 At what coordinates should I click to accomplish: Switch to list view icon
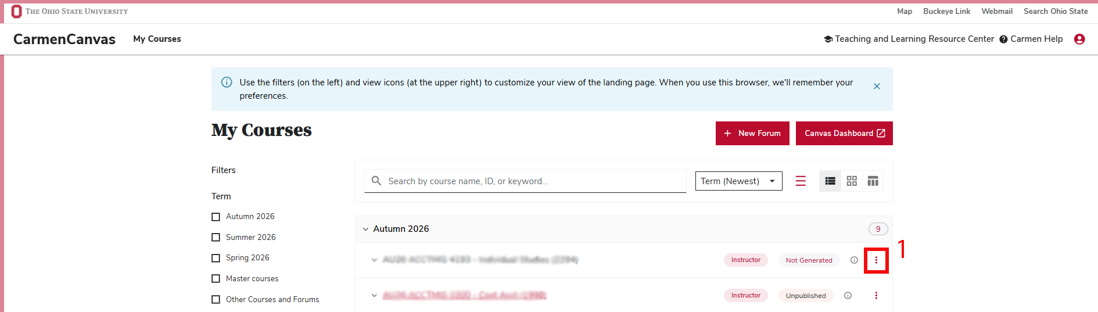click(830, 181)
